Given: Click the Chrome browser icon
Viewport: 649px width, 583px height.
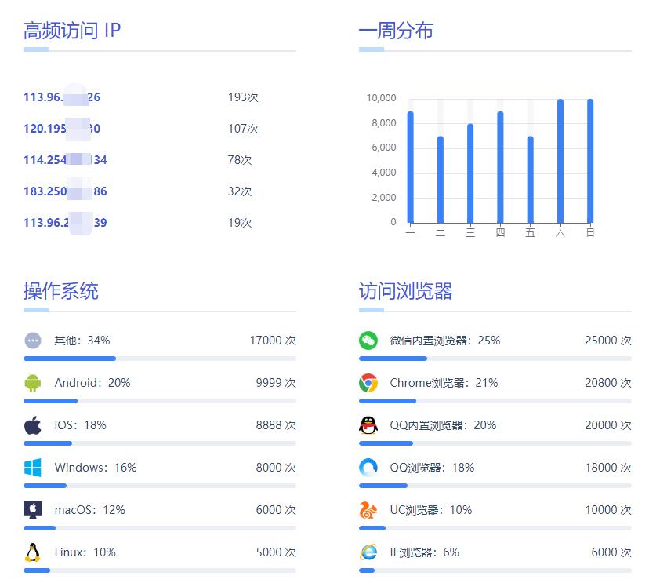Looking at the screenshot, I should pyautogui.click(x=368, y=383).
